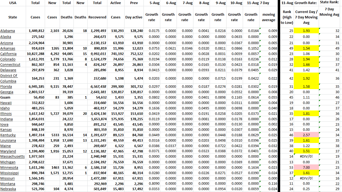Open the Nebraska state link
Viewport: 342px width, 192px height.
pyautogui.click(x=8, y=189)
